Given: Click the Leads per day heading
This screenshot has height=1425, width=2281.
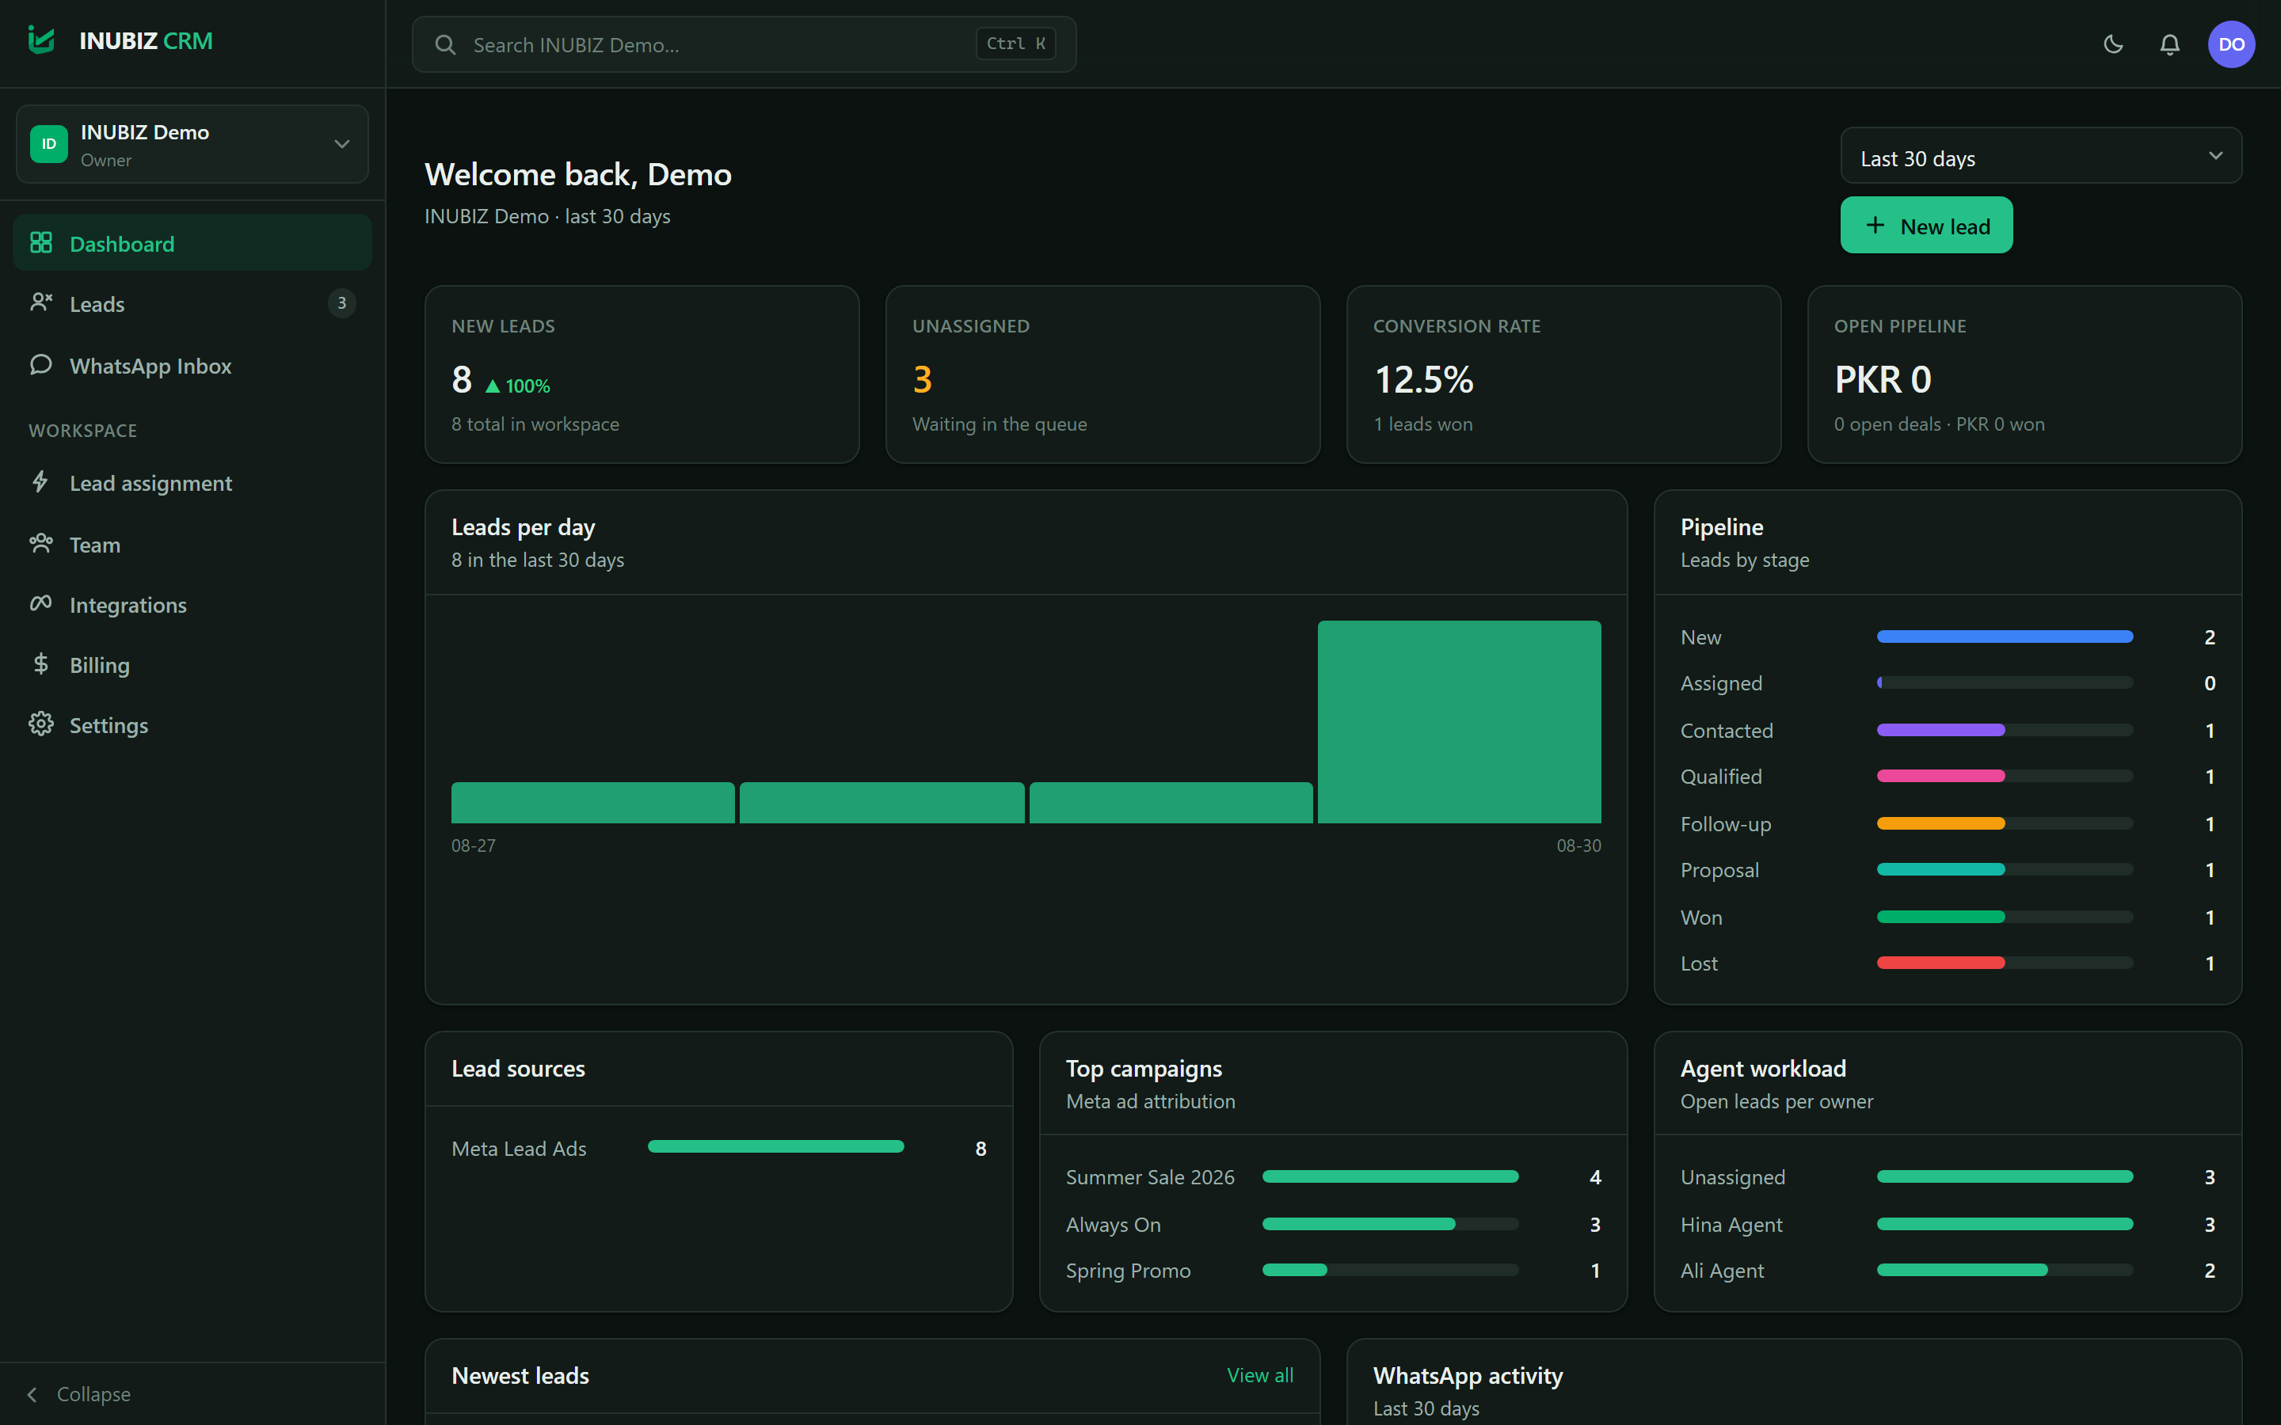Looking at the screenshot, I should 523,526.
